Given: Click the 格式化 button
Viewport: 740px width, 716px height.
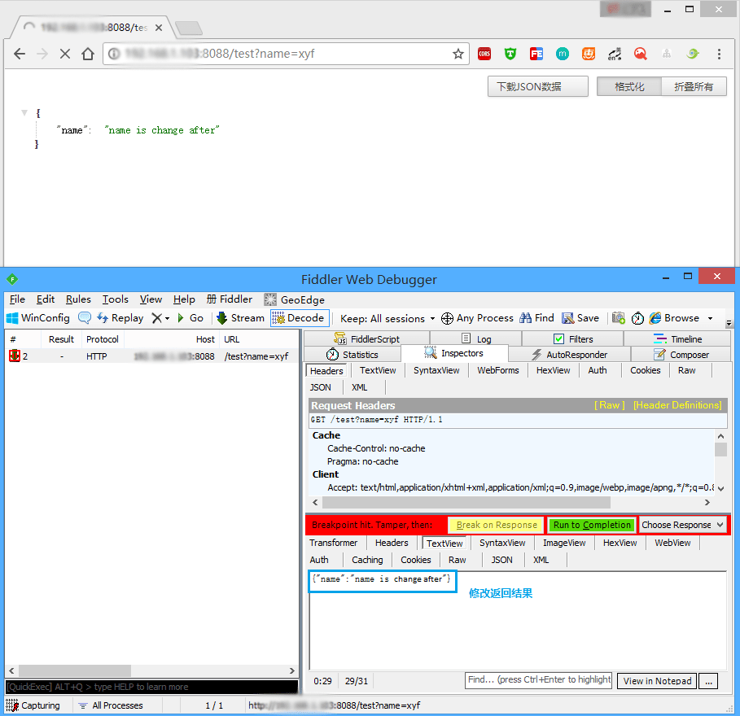Looking at the screenshot, I should pos(629,86).
